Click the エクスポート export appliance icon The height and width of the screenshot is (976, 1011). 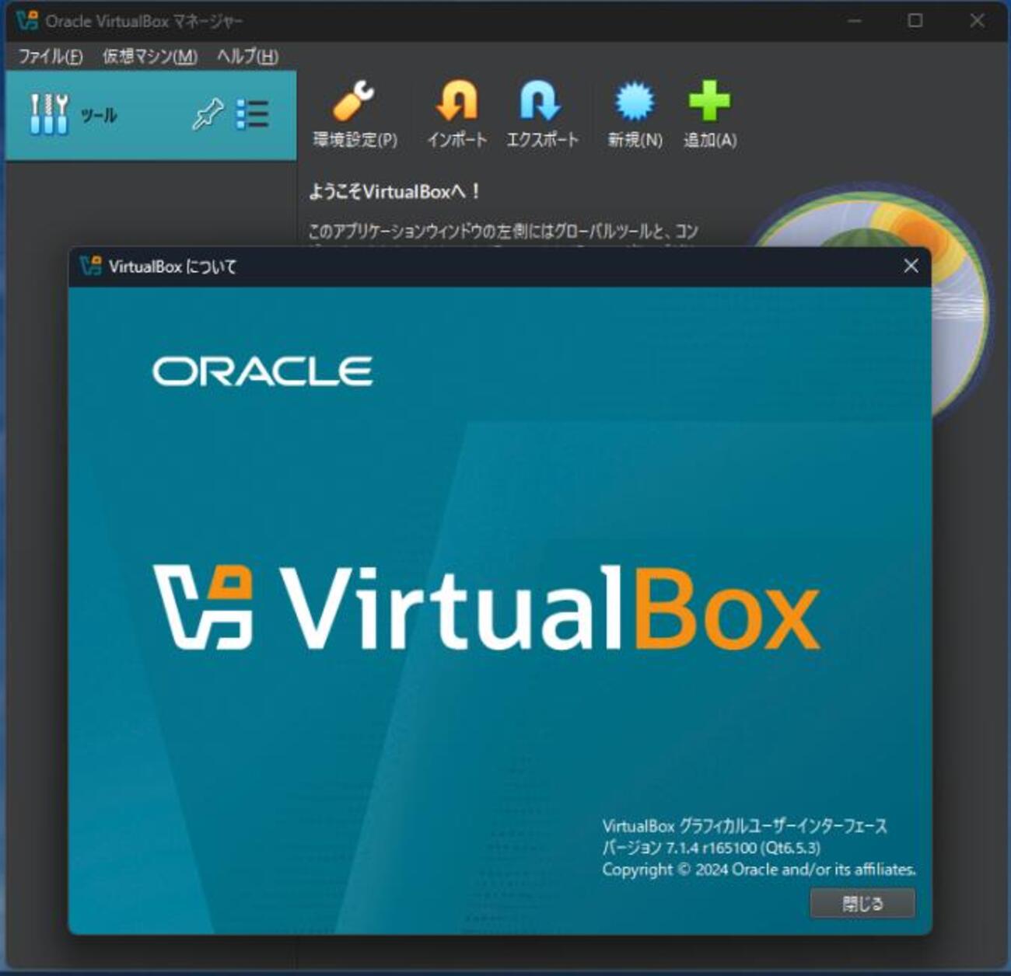tap(542, 114)
